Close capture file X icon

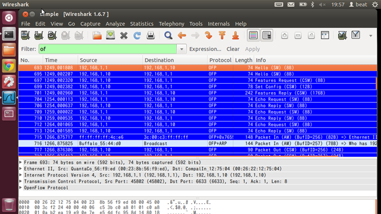pyautogui.click(x=124, y=36)
